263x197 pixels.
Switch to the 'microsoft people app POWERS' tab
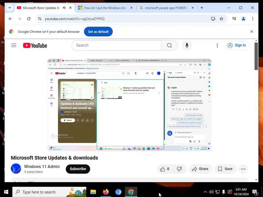[x=166, y=8]
